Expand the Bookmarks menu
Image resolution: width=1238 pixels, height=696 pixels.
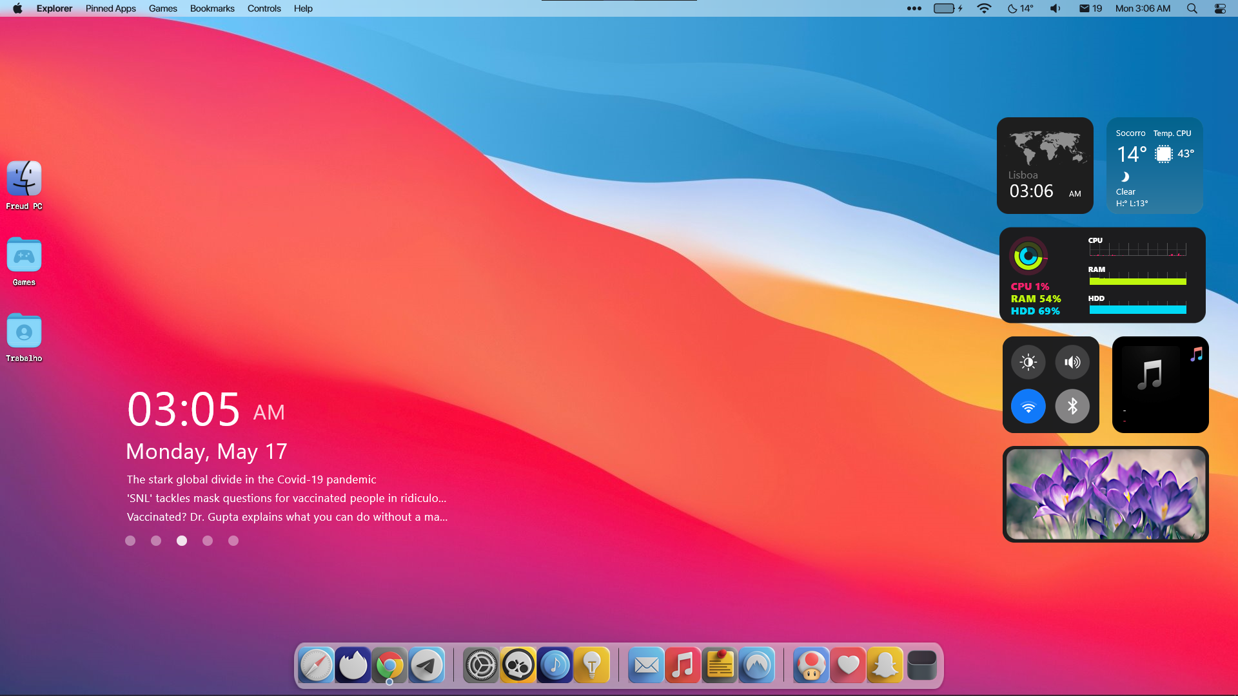(212, 8)
